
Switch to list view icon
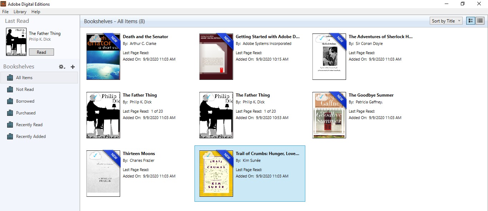click(480, 21)
